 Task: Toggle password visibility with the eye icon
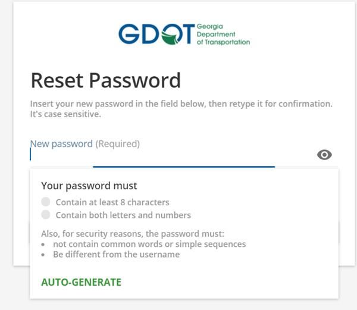tap(324, 155)
